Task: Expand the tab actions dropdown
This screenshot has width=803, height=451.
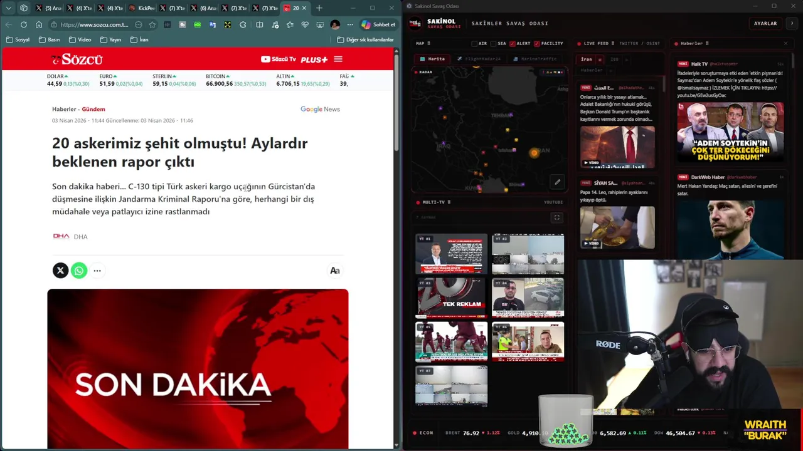Action: click(8, 8)
